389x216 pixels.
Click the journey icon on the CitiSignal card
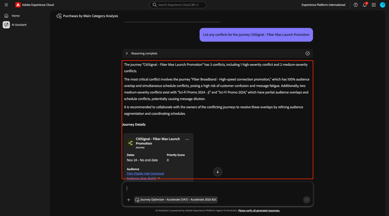[130, 143]
